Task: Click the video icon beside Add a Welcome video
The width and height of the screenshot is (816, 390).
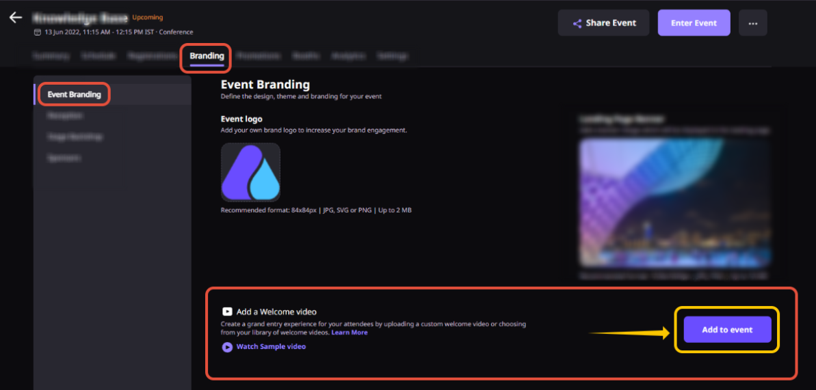Action: pyautogui.click(x=227, y=312)
